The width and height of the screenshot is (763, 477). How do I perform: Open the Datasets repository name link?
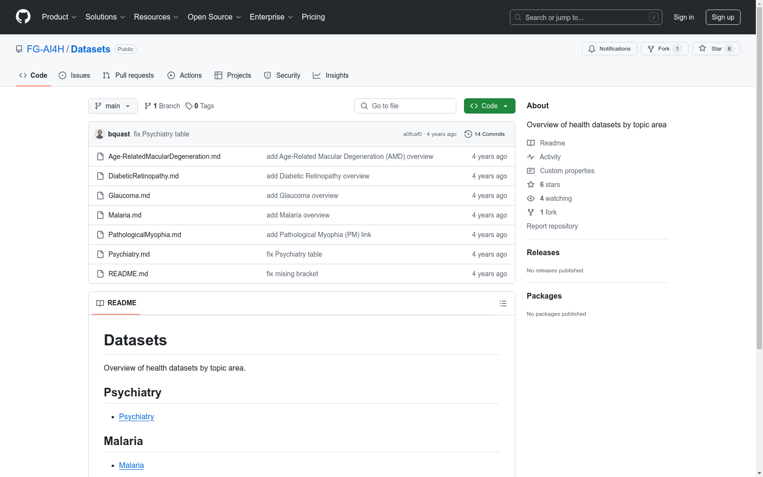[x=91, y=49]
